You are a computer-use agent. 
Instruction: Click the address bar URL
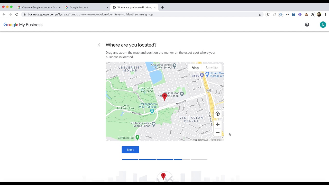click(90, 14)
